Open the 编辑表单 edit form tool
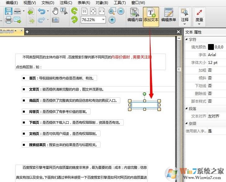This screenshot has height=182, width=226. 169,15
